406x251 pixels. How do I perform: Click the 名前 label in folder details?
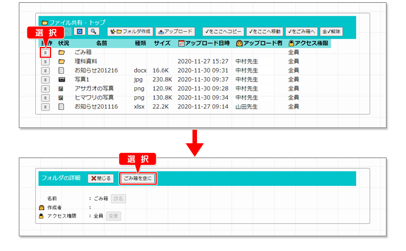[52, 198]
